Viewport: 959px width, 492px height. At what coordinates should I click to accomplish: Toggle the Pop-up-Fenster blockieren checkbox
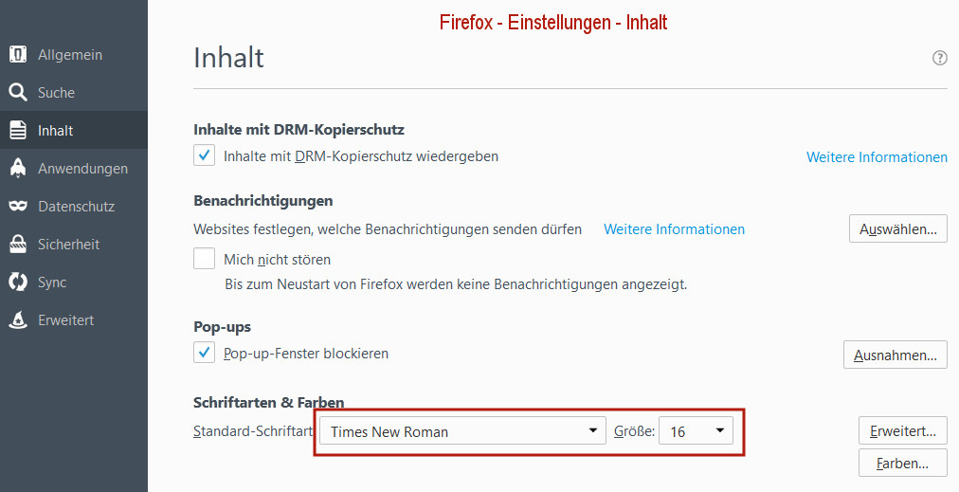(x=204, y=354)
